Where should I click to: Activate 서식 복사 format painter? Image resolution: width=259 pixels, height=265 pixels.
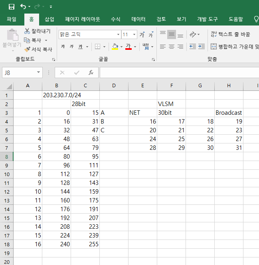tap(38, 49)
